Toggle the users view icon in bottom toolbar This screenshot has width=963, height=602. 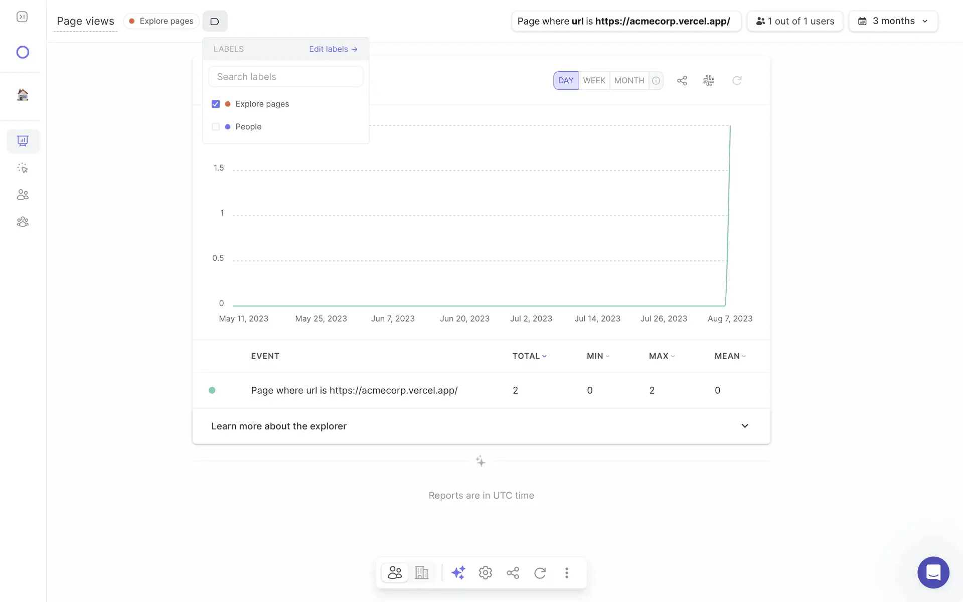tap(395, 572)
